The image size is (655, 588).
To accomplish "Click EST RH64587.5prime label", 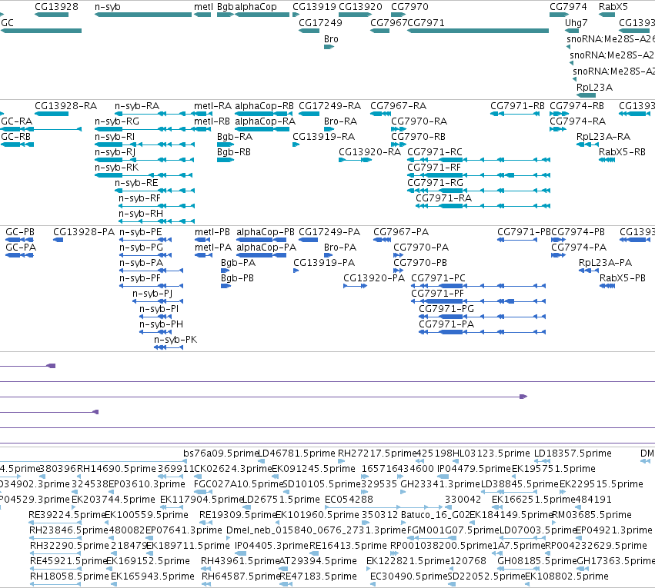I will [x=241, y=576].
